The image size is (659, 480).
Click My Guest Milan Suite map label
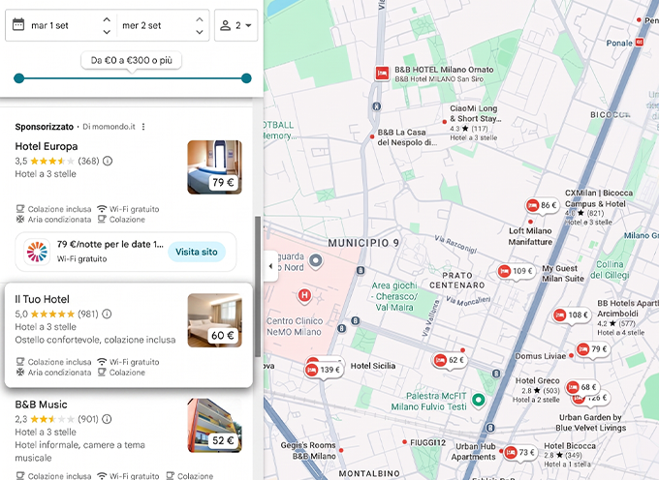562,273
